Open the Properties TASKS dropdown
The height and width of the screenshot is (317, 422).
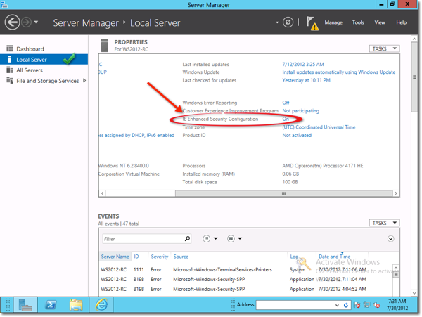(x=384, y=48)
